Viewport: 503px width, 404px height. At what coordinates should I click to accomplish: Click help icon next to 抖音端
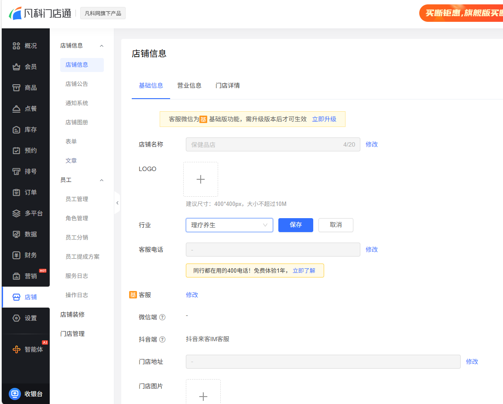pyautogui.click(x=162, y=339)
